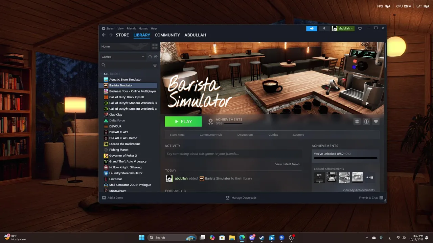
Task: Open the Guides tab
Action: (273, 135)
